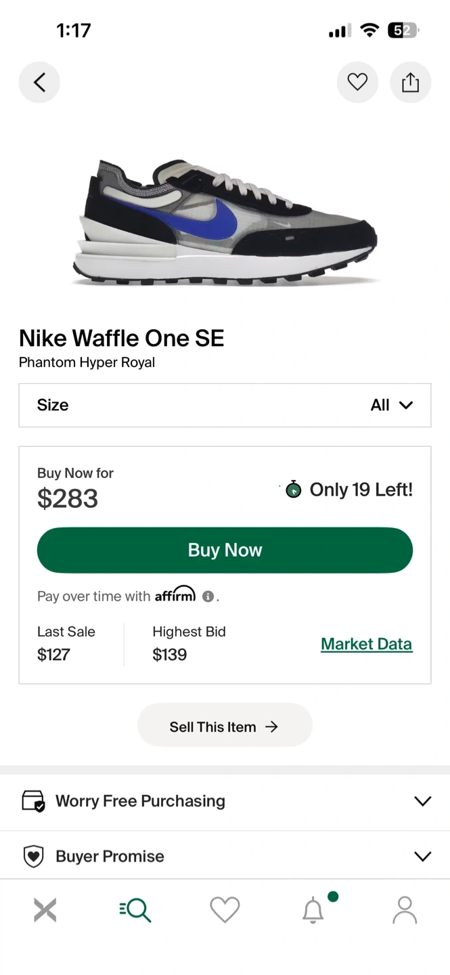This screenshot has height=975, width=450.
Task: Tap the Nike Waffle One shoe image
Action: click(x=225, y=223)
